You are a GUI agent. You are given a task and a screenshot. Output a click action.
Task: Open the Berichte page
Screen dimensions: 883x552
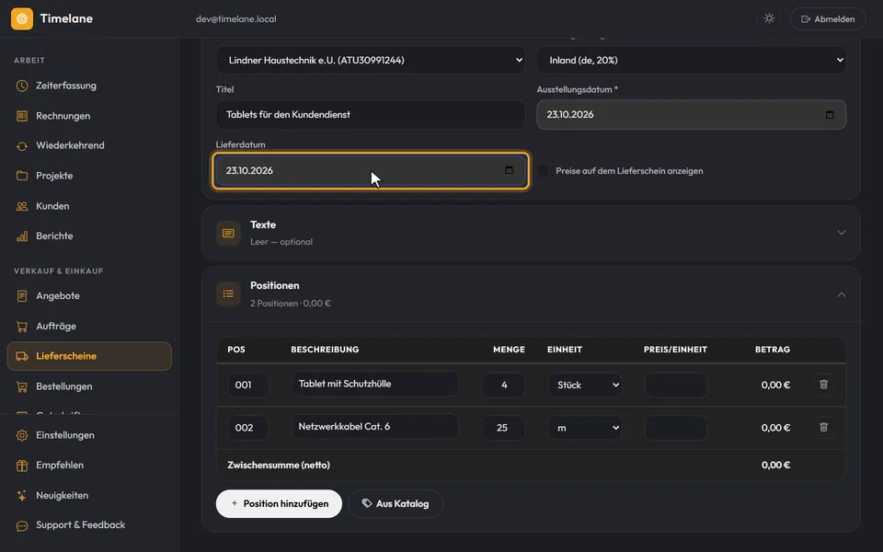pyautogui.click(x=89, y=236)
